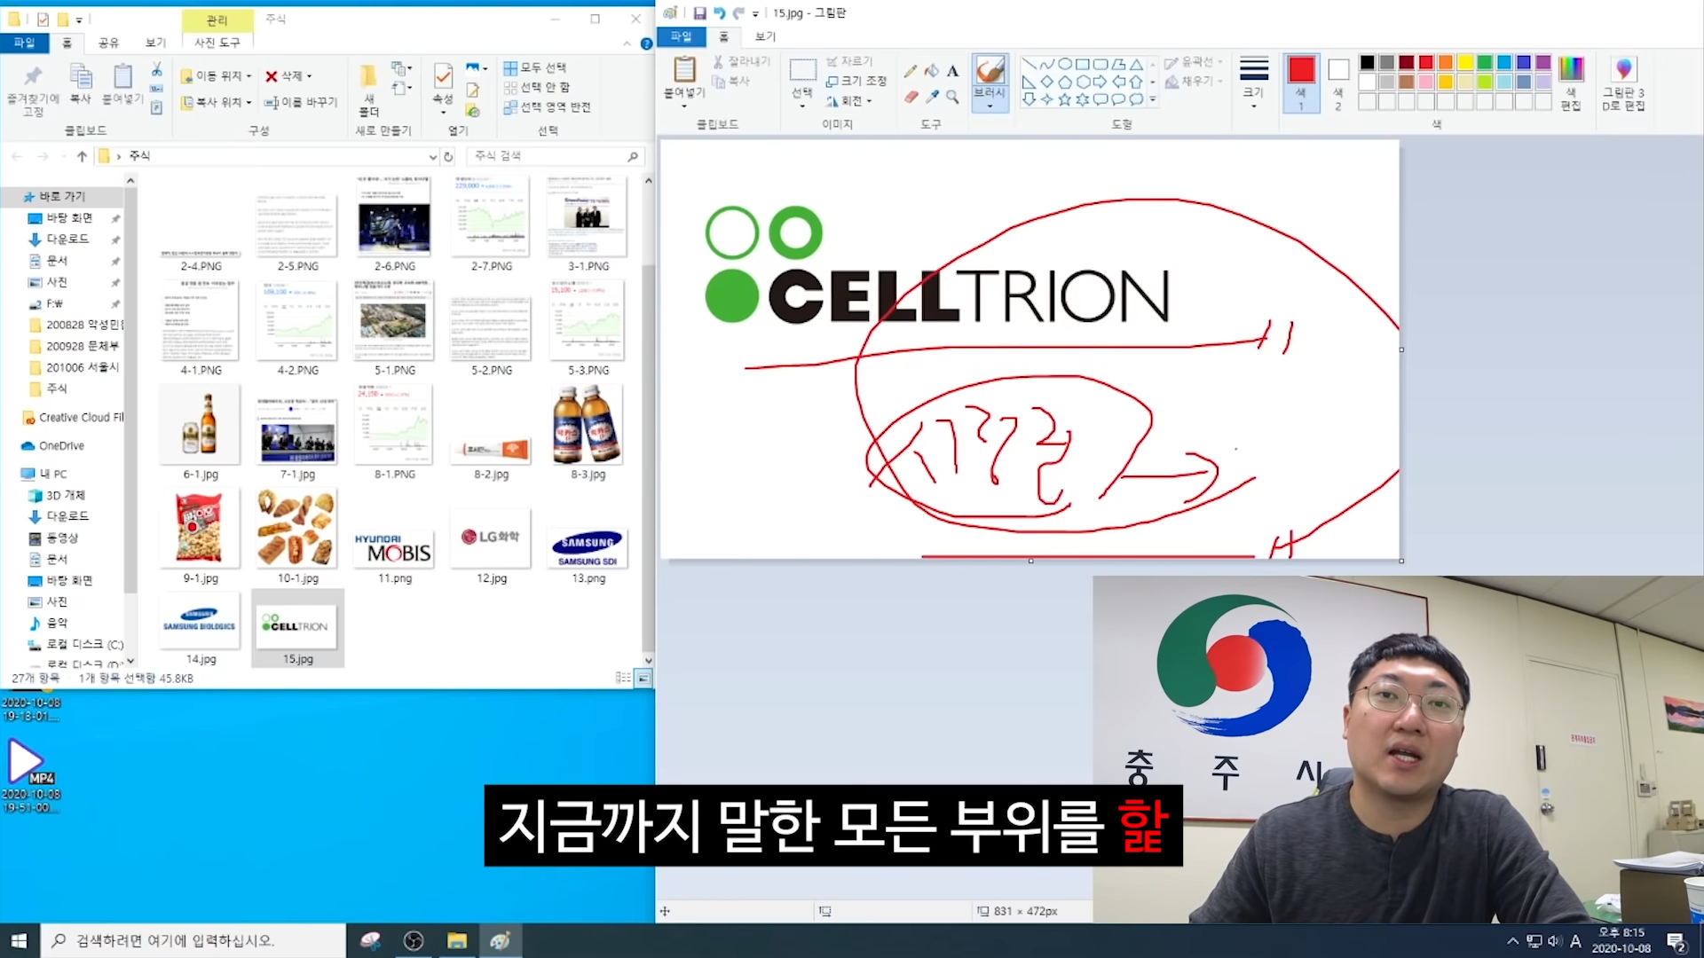Expand the shapes gallery more arrow
1704x958 pixels.
click(x=1153, y=99)
